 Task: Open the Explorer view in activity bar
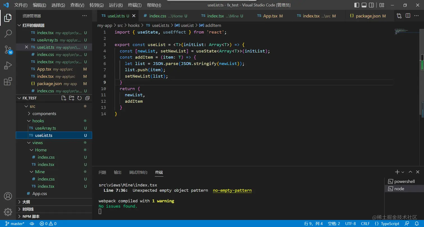[x=8, y=18]
